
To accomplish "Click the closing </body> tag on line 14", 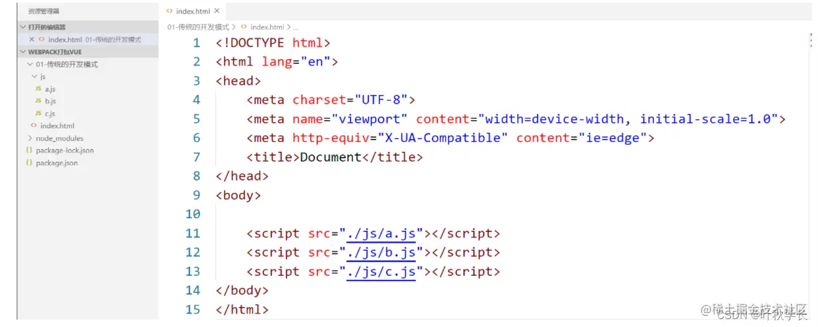I will coord(242,291).
